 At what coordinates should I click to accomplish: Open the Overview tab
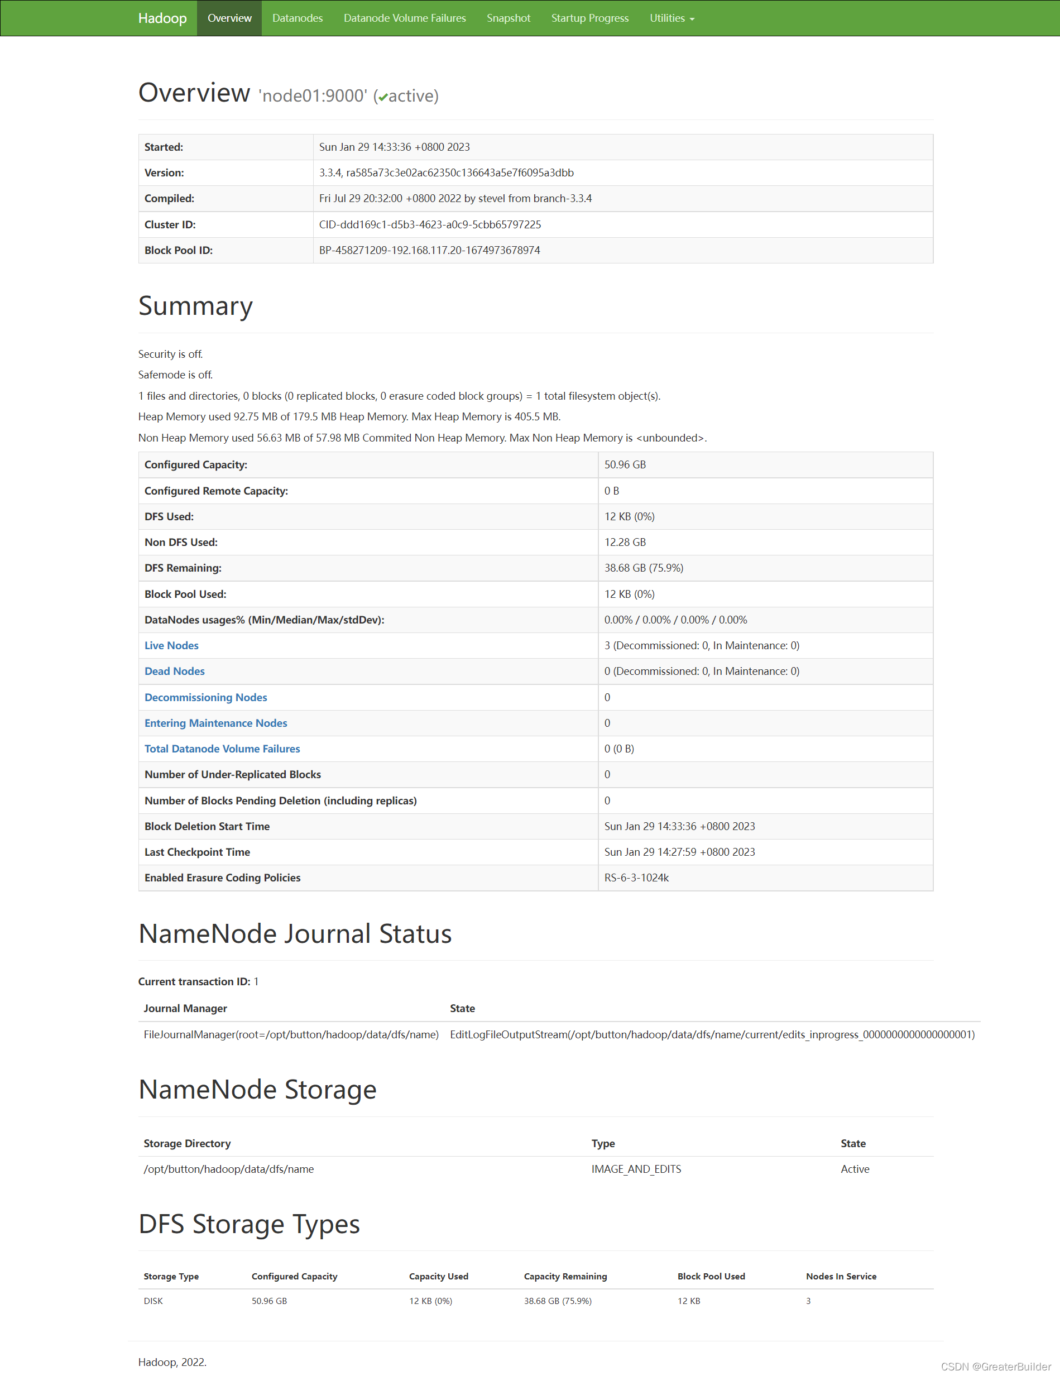(x=229, y=18)
